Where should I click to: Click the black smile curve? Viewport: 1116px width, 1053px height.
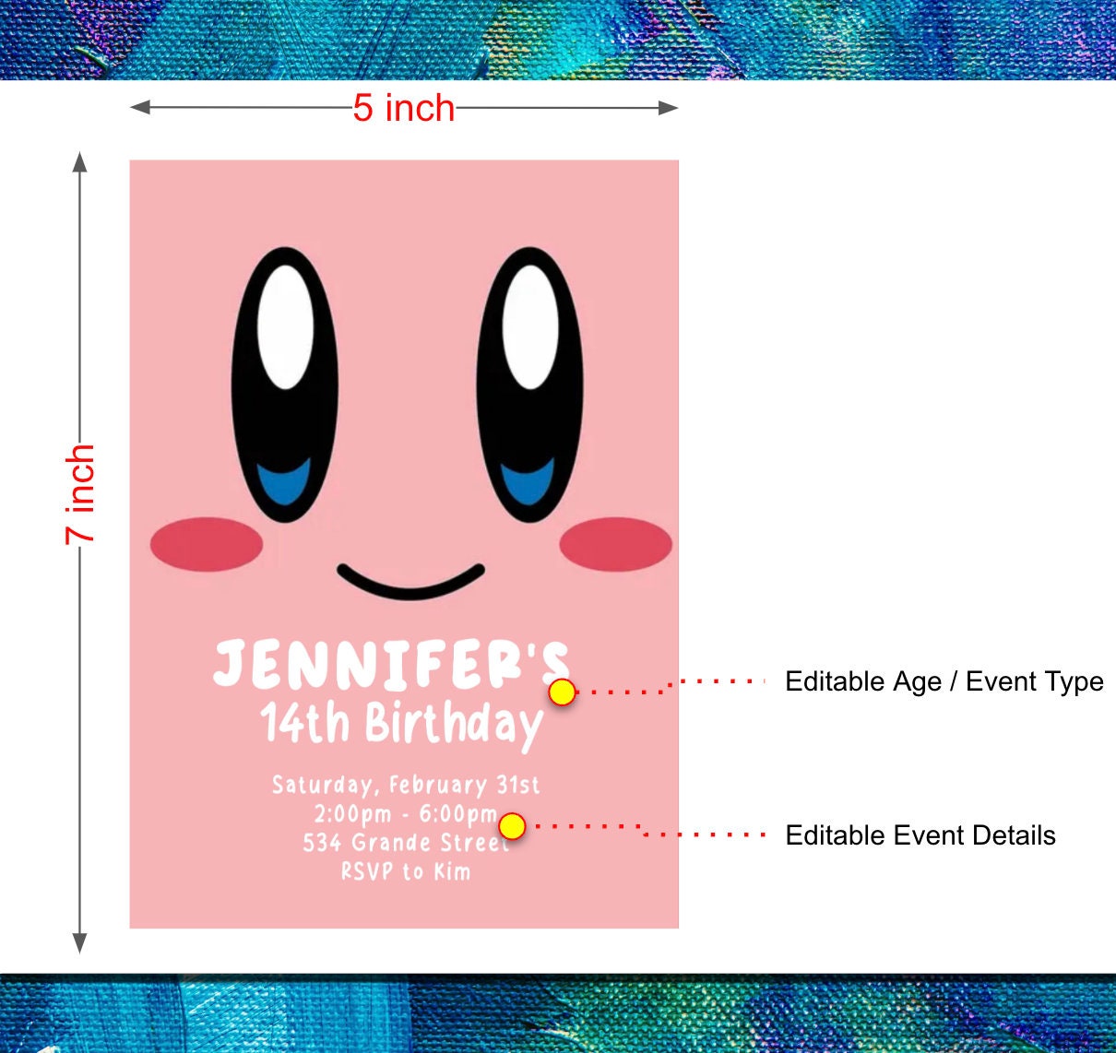point(410,582)
